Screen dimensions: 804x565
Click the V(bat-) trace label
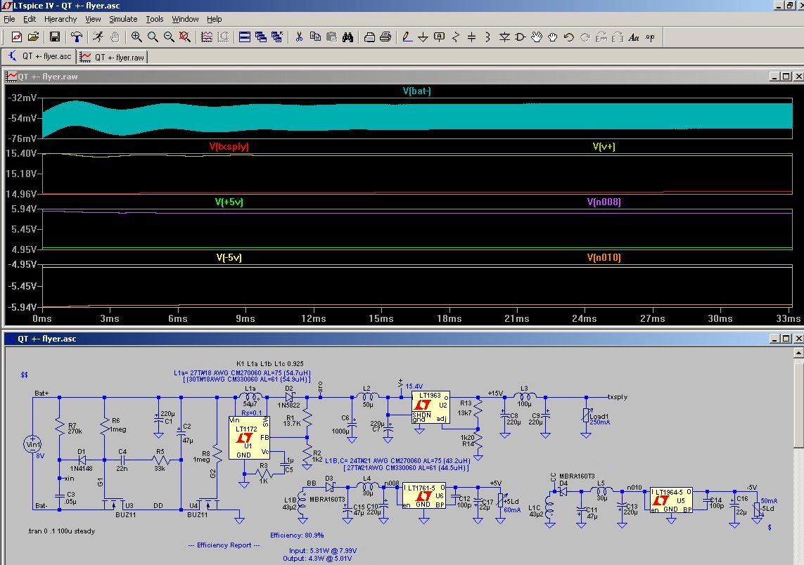417,91
